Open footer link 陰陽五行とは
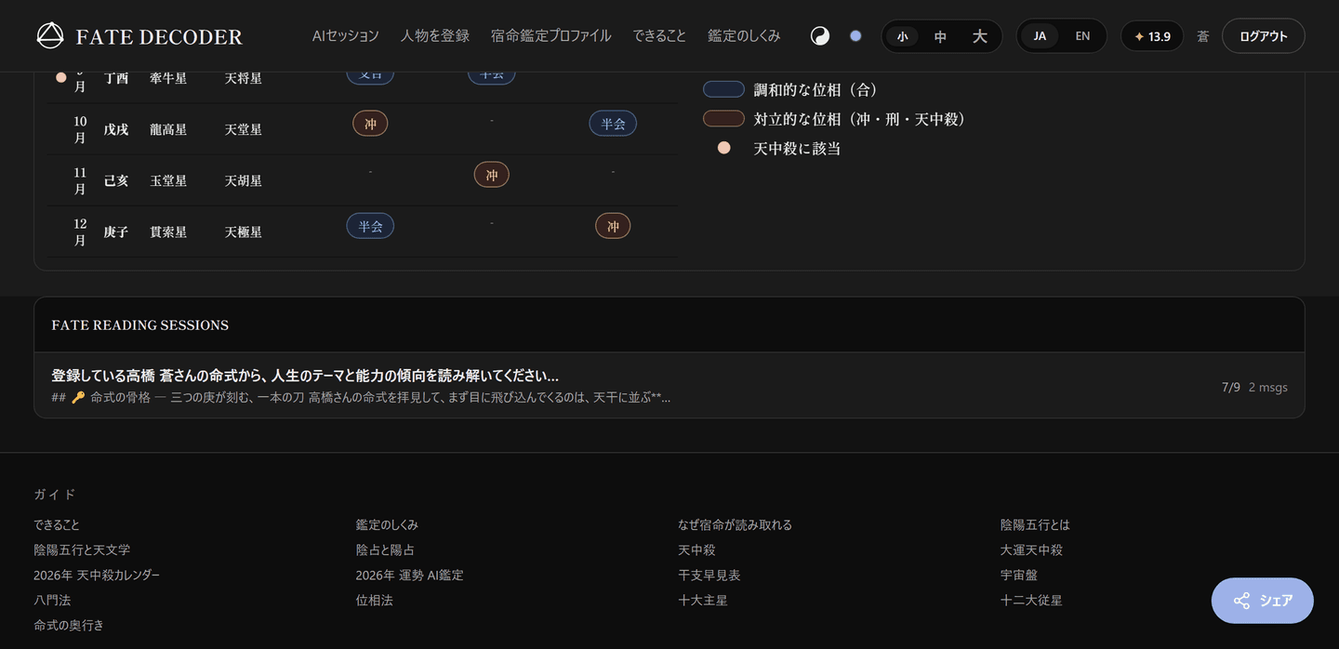Image resolution: width=1339 pixels, height=649 pixels. (x=1035, y=525)
